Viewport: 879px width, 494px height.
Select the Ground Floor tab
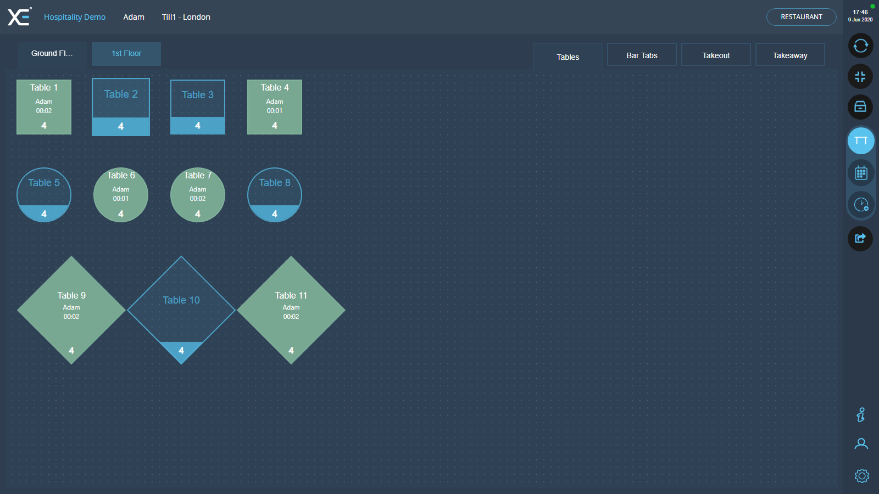coord(52,54)
